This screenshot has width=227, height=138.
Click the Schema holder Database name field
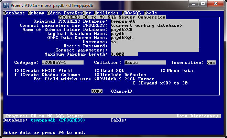[155, 30]
